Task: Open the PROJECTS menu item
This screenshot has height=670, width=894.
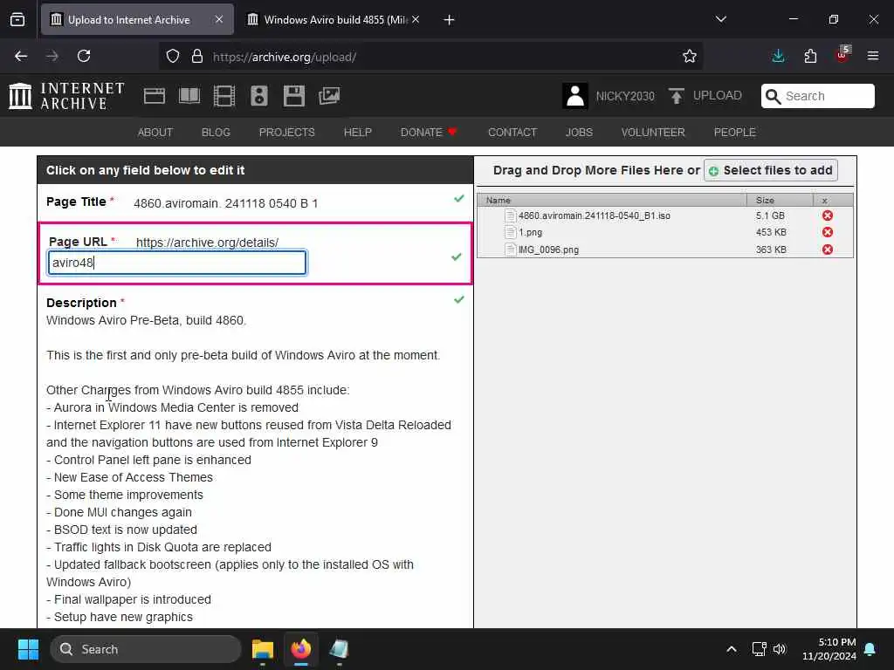Action: pyautogui.click(x=286, y=133)
